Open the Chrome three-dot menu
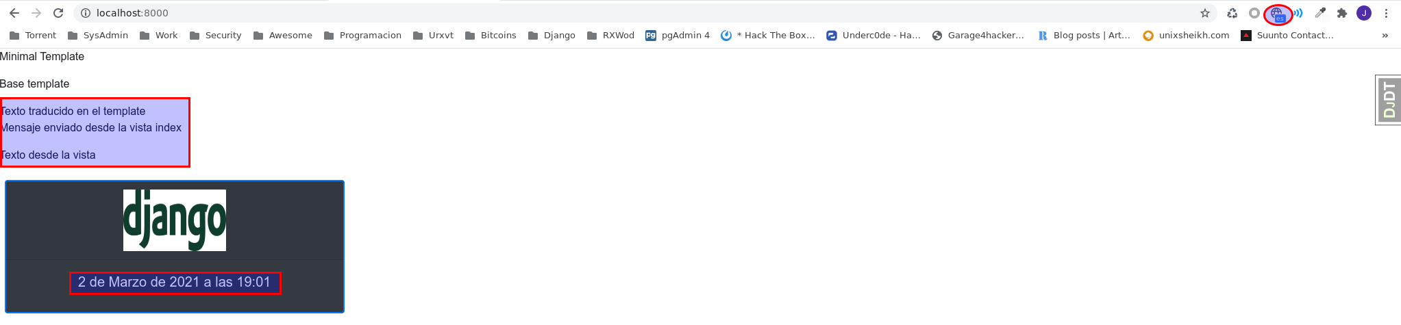 point(1386,13)
